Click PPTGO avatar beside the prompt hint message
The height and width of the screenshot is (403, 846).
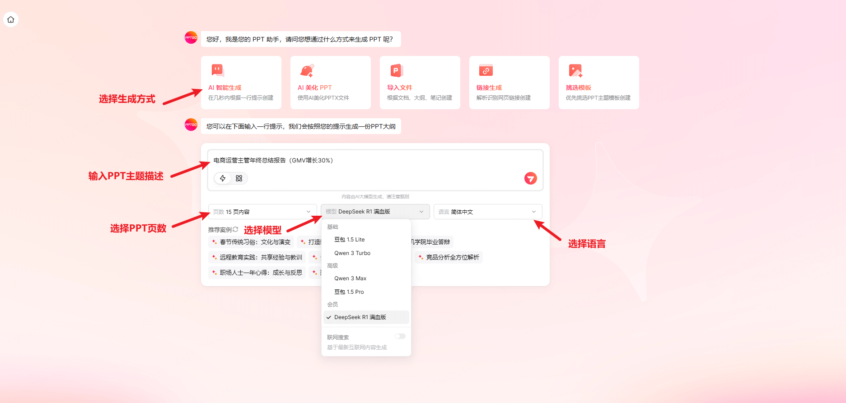click(x=191, y=125)
